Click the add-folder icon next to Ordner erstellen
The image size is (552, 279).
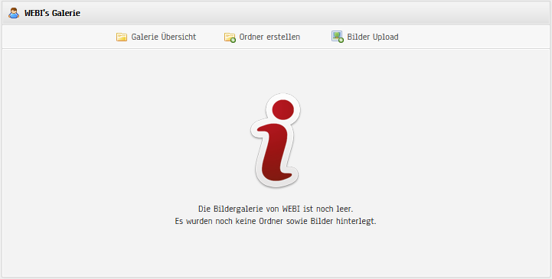[x=230, y=37]
